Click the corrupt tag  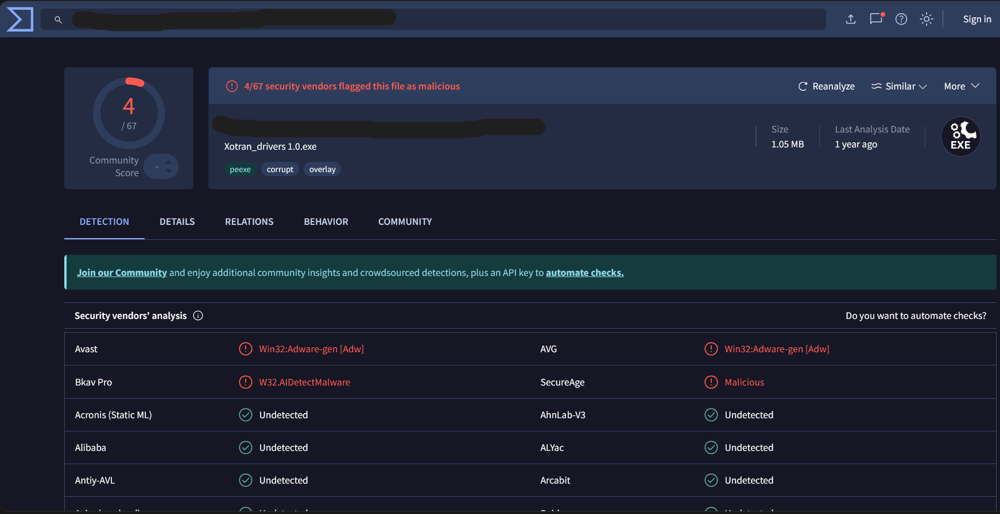(280, 169)
